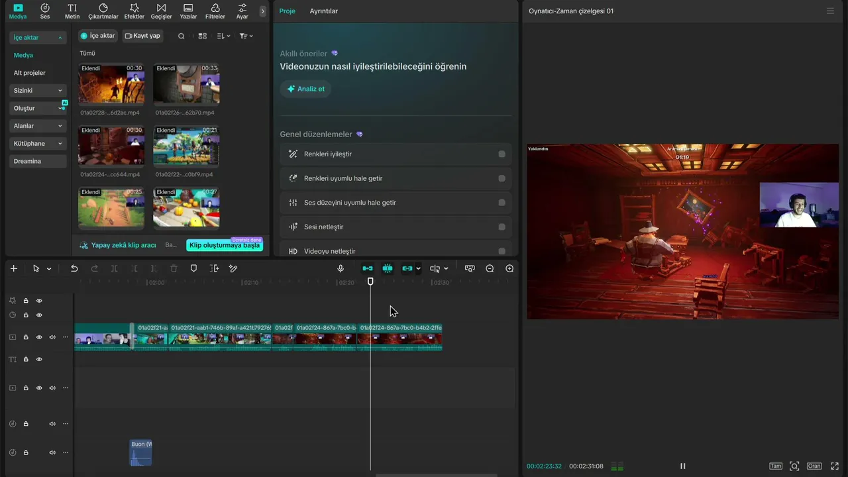Select the Buon audio clip on timeline
This screenshot has height=477, width=848.
pyautogui.click(x=140, y=452)
